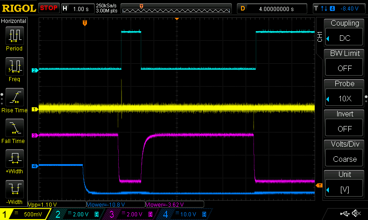Select the horizontal timebase 1.00 s field

(x=77, y=9)
